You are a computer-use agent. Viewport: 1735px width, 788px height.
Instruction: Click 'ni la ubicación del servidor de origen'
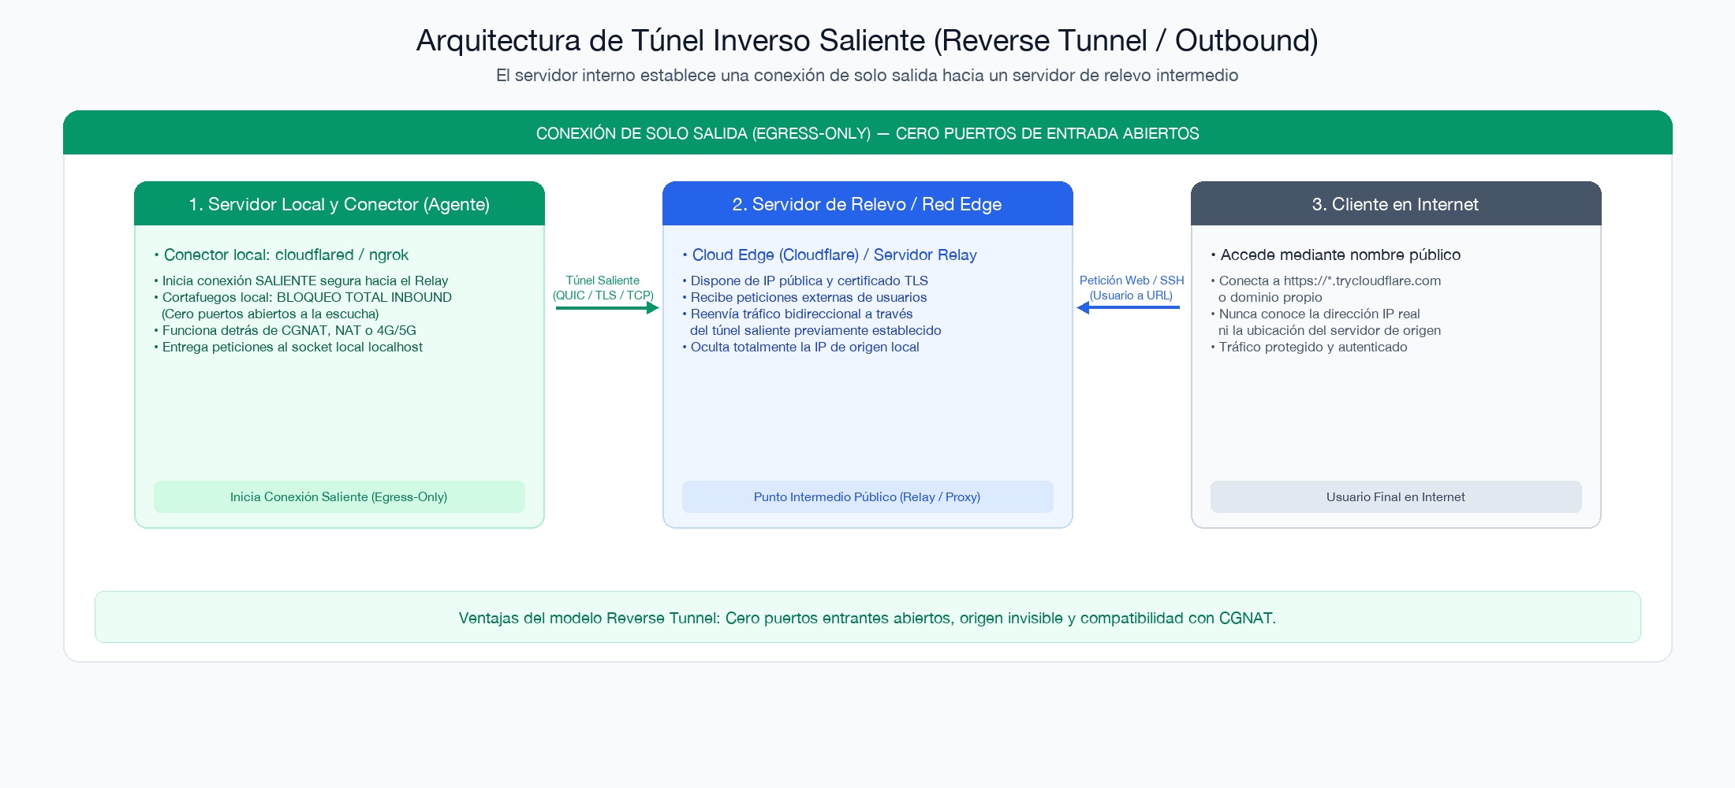pyautogui.click(x=1330, y=330)
